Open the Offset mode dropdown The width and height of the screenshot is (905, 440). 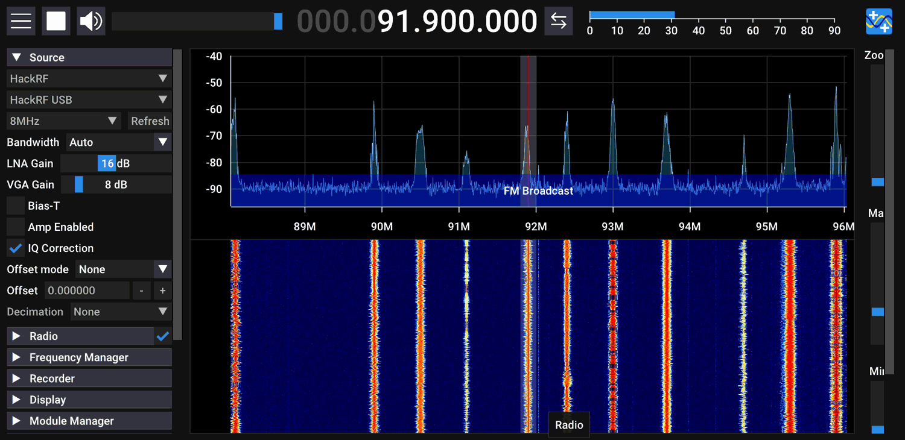click(x=124, y=269)
